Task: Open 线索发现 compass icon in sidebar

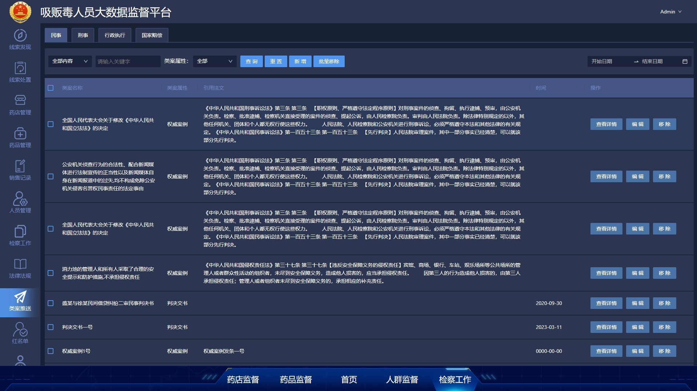Action: pyautogui.click(x=20, y=36)
